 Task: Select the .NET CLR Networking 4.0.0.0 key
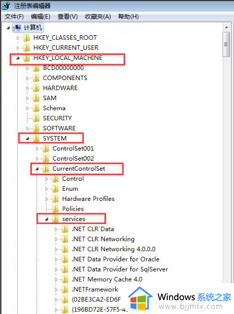point(113,249)
